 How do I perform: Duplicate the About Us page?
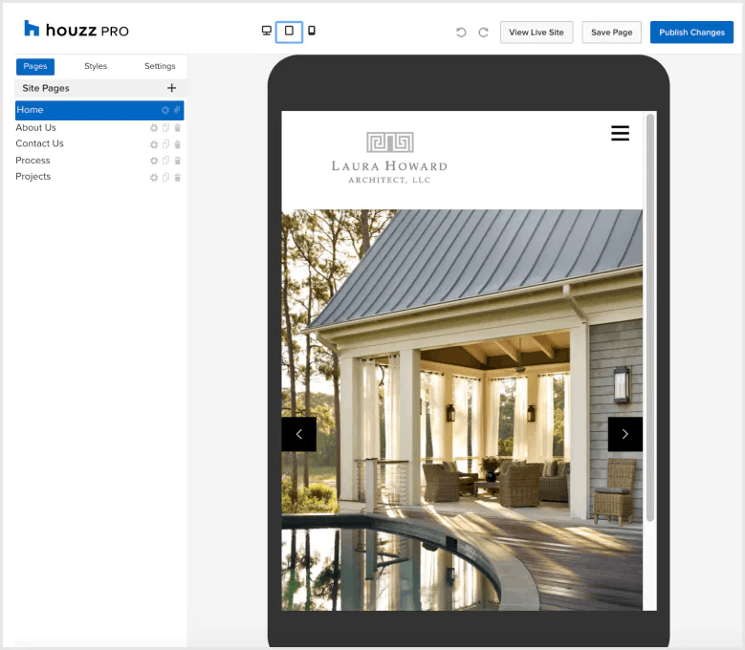[x=165, y=128]
